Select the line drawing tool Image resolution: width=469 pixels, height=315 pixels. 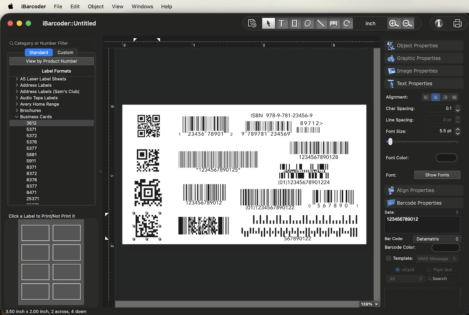coord(321,23)
